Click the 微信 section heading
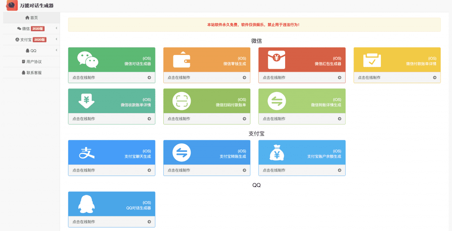The height and width of the screenshot is (231, 452). [x=256, y=41]
